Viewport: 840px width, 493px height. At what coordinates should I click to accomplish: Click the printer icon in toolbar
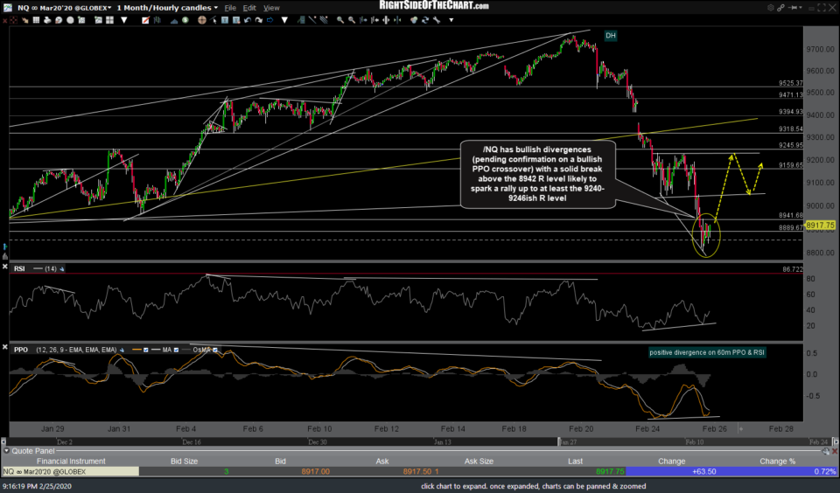(x=47, y=20)
